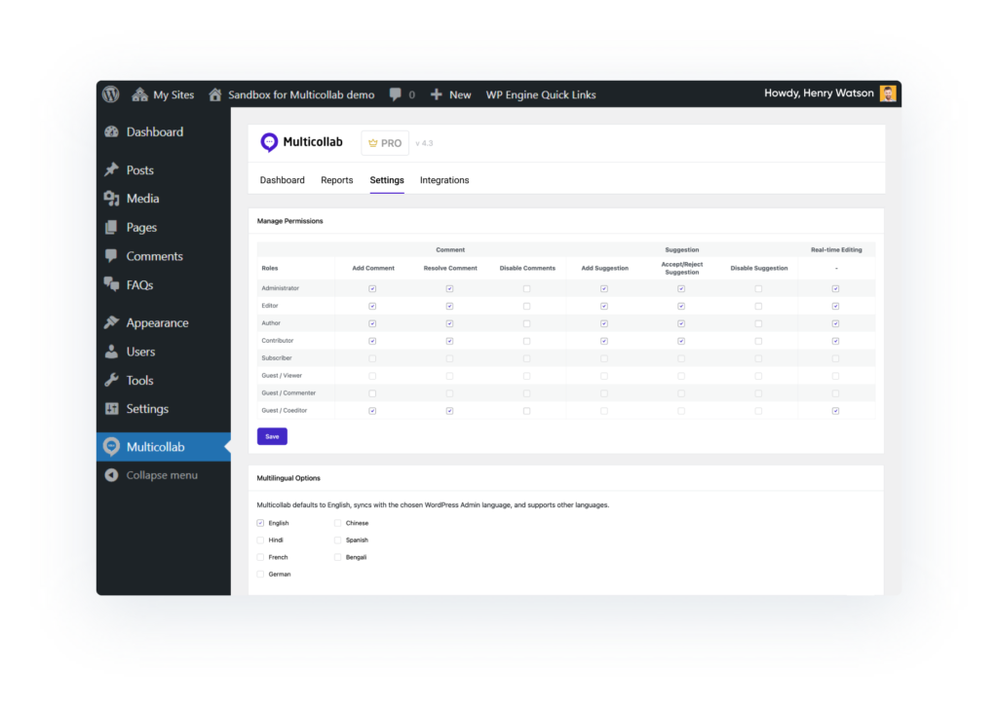Enable the German language checkbox
This screenshot has height=708, width=998.
pyautogui.click(x=260, y=575)
